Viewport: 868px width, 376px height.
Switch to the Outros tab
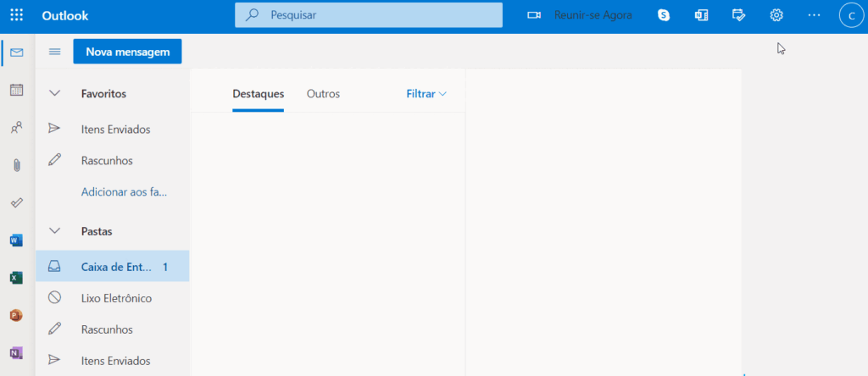(323, 94)
